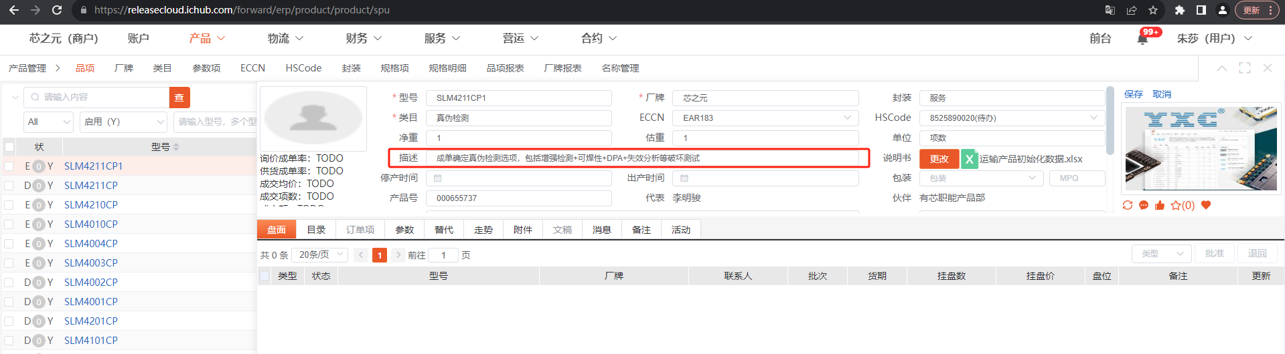Screen dimensions: 1285x354
Task: Click the orange heart icon
Action: tap(1206, 205)
